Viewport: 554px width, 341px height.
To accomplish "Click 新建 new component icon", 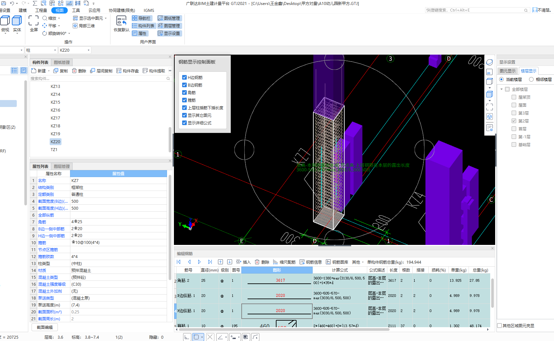I will tap(34, 71).
